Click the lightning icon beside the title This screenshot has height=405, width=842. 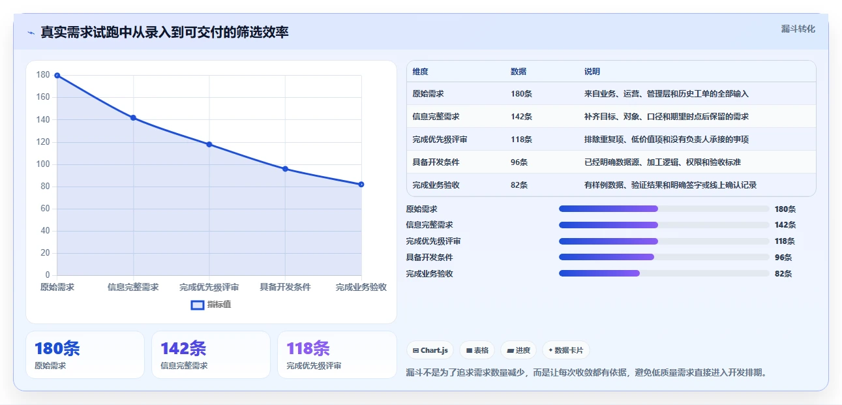[x=31, y=33]
